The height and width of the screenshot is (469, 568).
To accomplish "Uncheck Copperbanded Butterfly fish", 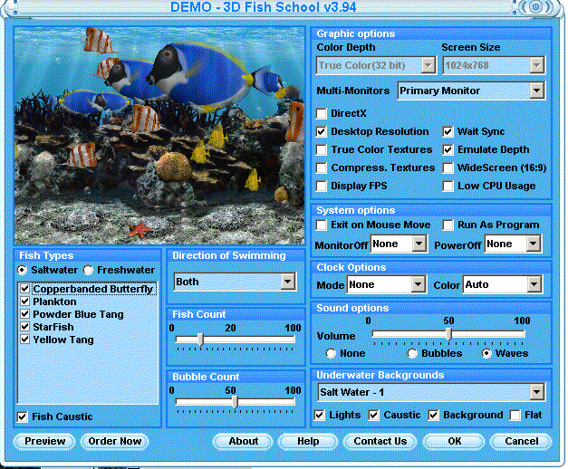I will [25, 289].
